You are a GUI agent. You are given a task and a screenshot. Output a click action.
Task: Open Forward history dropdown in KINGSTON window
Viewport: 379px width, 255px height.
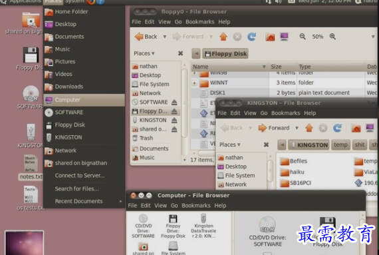pyautogui.click(x=297, y=128)
